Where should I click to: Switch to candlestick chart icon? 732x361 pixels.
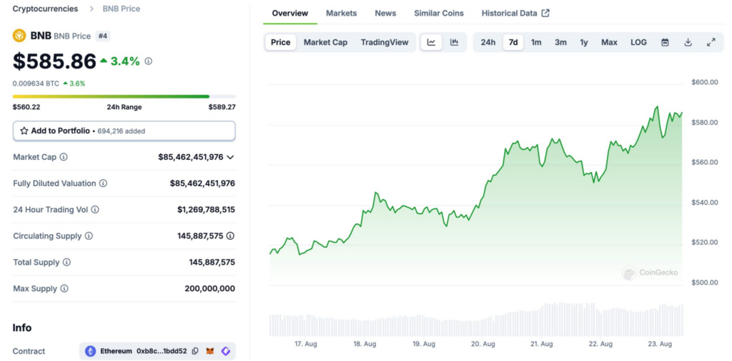[x=454, y=42]
